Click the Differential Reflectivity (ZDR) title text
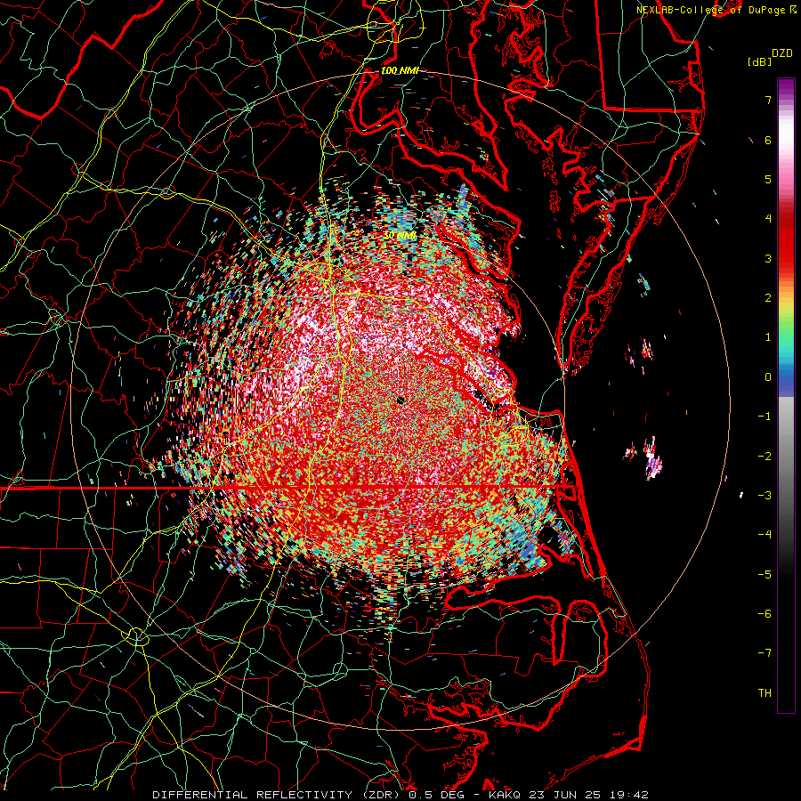This screenshot has height=801, width=801. click(x=278, y=795)
